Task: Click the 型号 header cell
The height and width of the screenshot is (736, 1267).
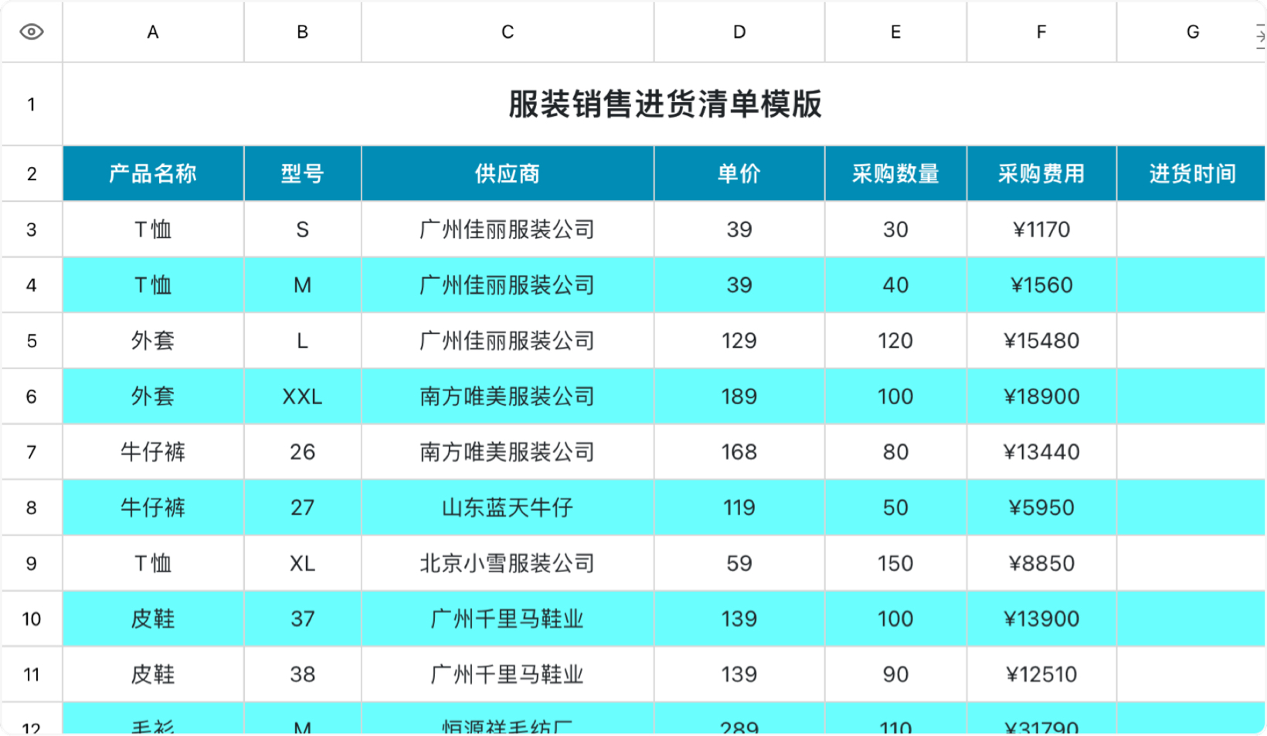Action: pos(303,174)
